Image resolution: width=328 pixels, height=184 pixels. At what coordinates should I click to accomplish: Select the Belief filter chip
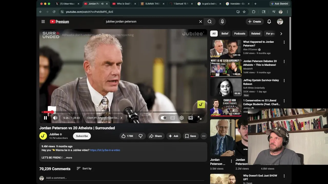pos(225,33)
